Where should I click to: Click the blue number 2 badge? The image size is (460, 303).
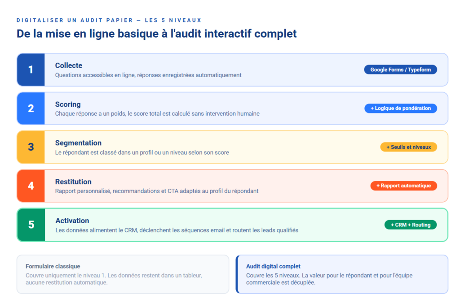(31, 108)
